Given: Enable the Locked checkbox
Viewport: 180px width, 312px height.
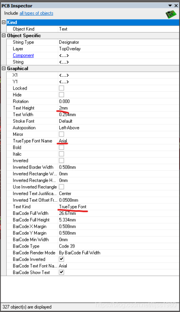Looking at the screenshot, I should 61,88.
